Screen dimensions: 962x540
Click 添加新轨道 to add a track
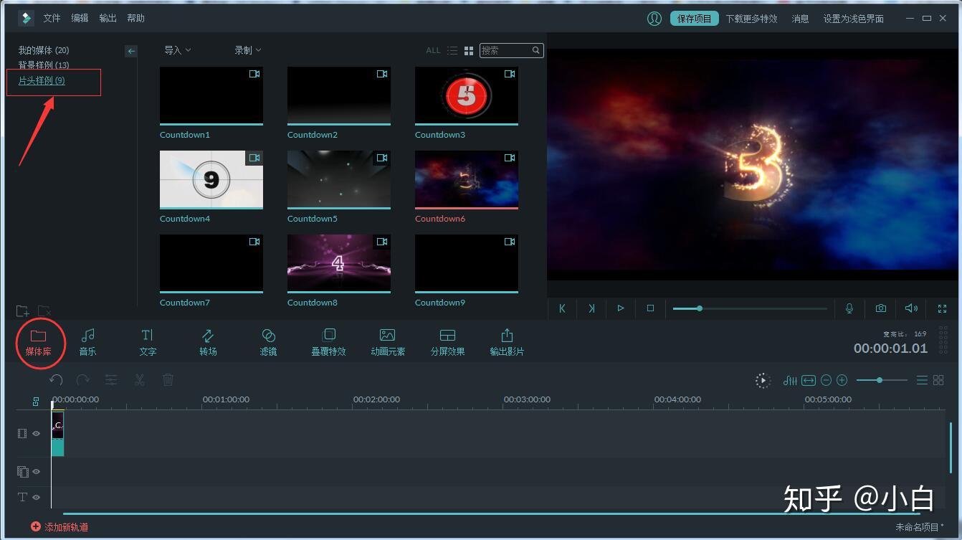59,527
